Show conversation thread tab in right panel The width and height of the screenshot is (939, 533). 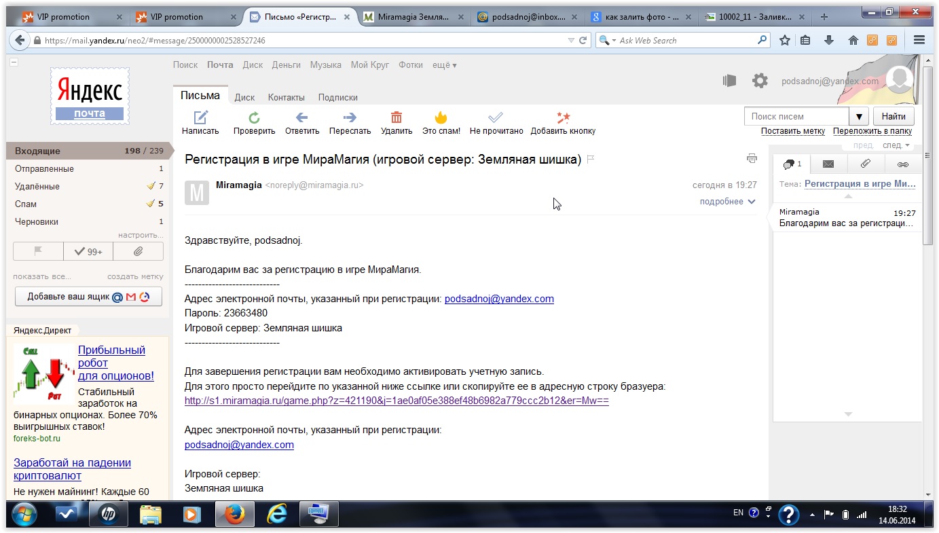point(792,164)
